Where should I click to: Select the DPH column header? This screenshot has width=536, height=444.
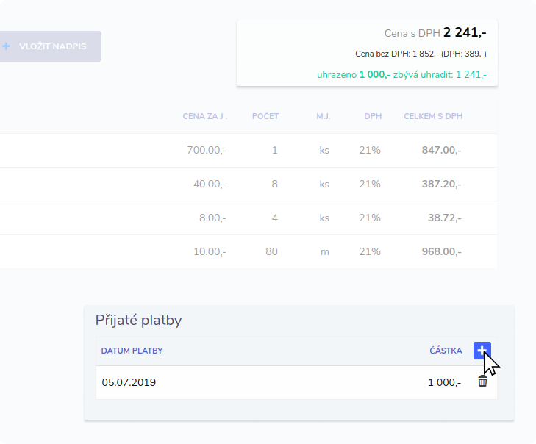tap(373, 116)
